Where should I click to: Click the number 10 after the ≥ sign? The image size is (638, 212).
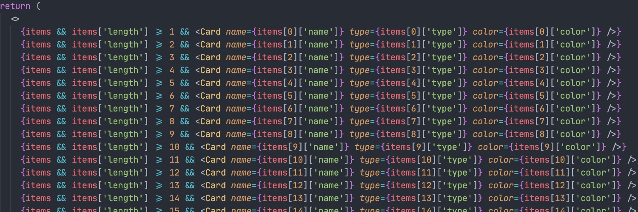click(174, 147)
